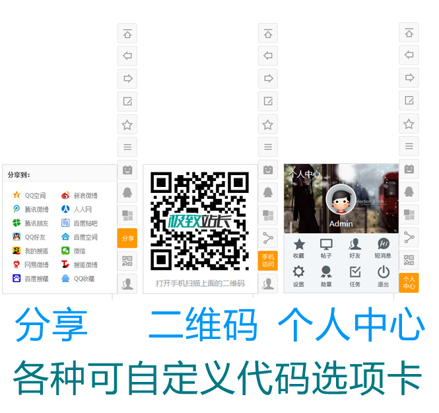Click list menu icon beside the personal center panel
The height and width of the screenshot is (413, 439).
tap(409, 146)
